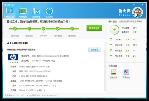The image size is (149, 101).
Task: Switch to the 硬件检测 tab
Action: coord(23,13)
